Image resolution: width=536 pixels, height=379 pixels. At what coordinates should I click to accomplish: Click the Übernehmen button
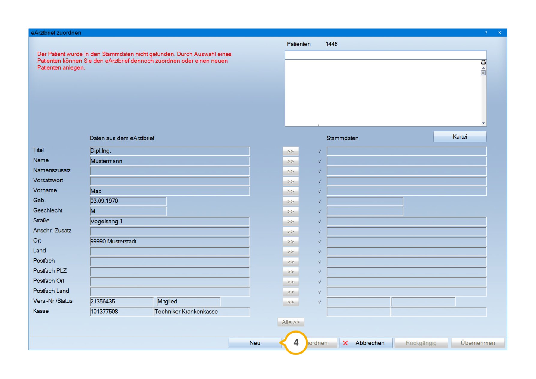tap(478, 343)
